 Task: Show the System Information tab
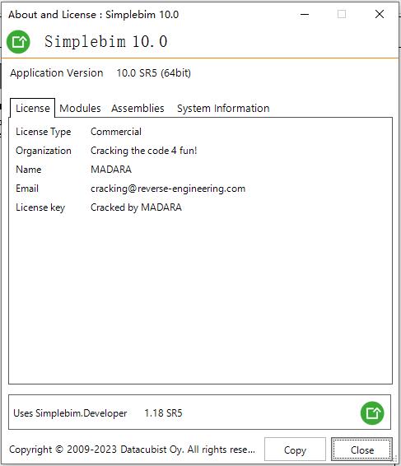(x=223, y=108)
